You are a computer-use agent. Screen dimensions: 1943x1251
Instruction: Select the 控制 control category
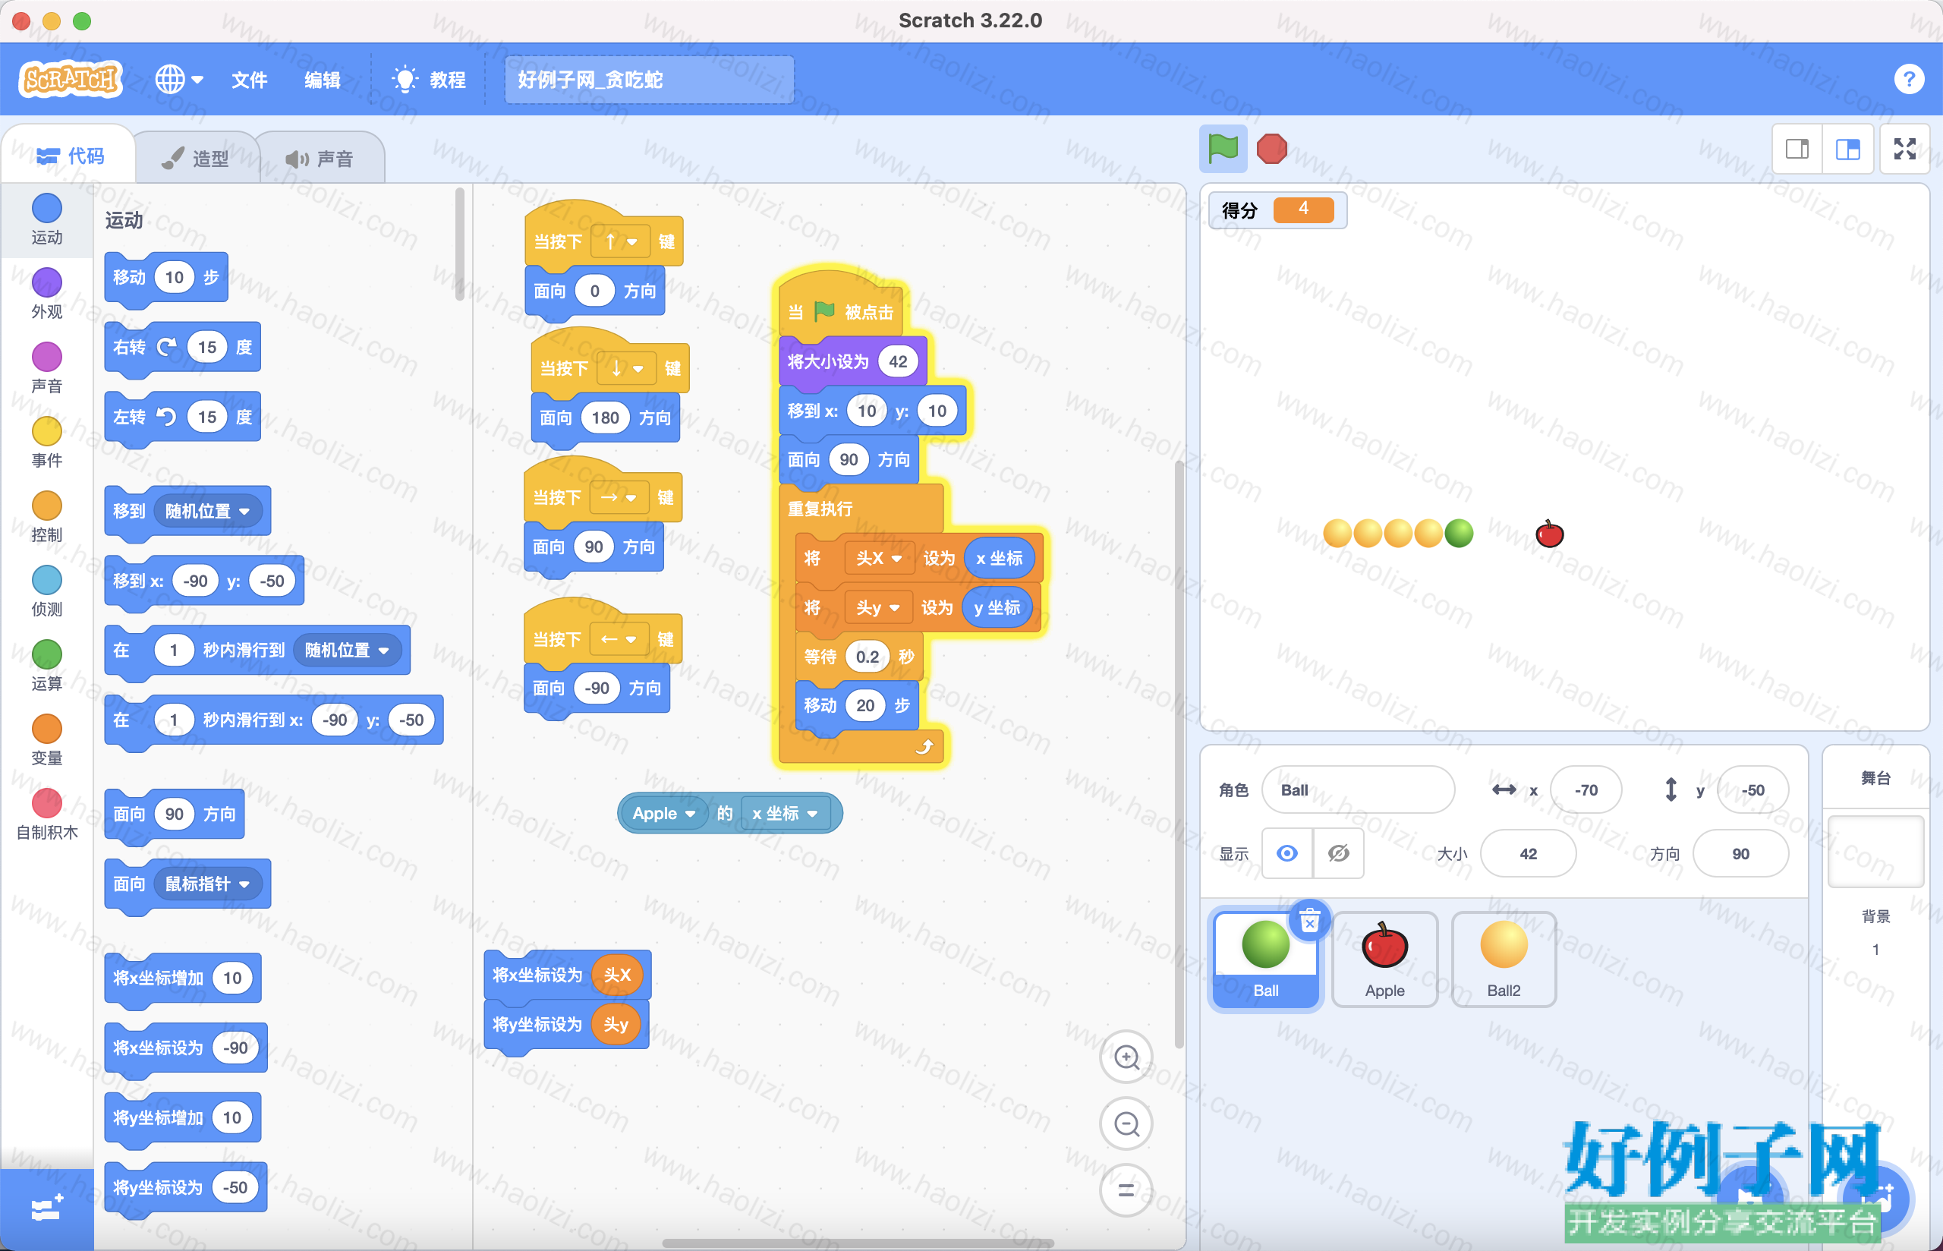point(46,518)
